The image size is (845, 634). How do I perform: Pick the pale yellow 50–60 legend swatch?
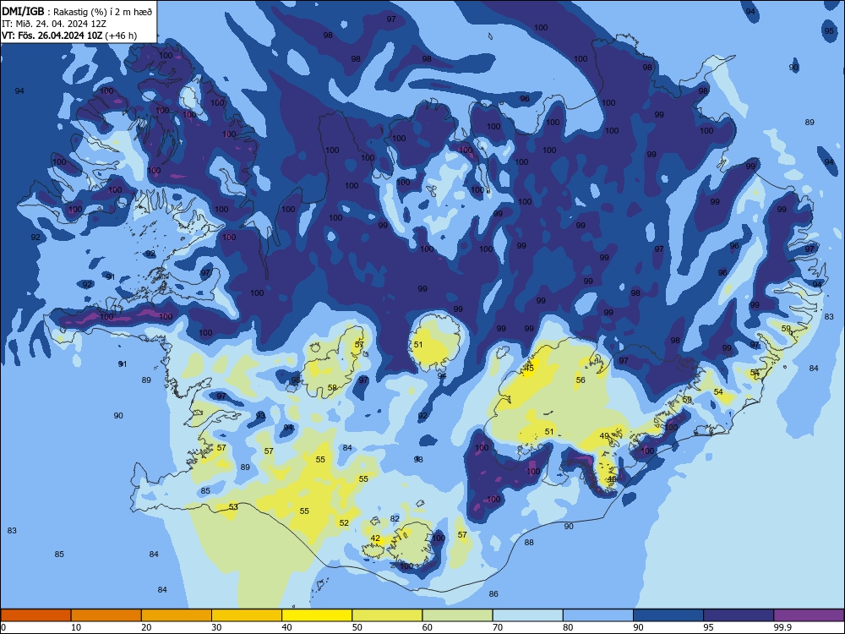click(x=387, y=615)
